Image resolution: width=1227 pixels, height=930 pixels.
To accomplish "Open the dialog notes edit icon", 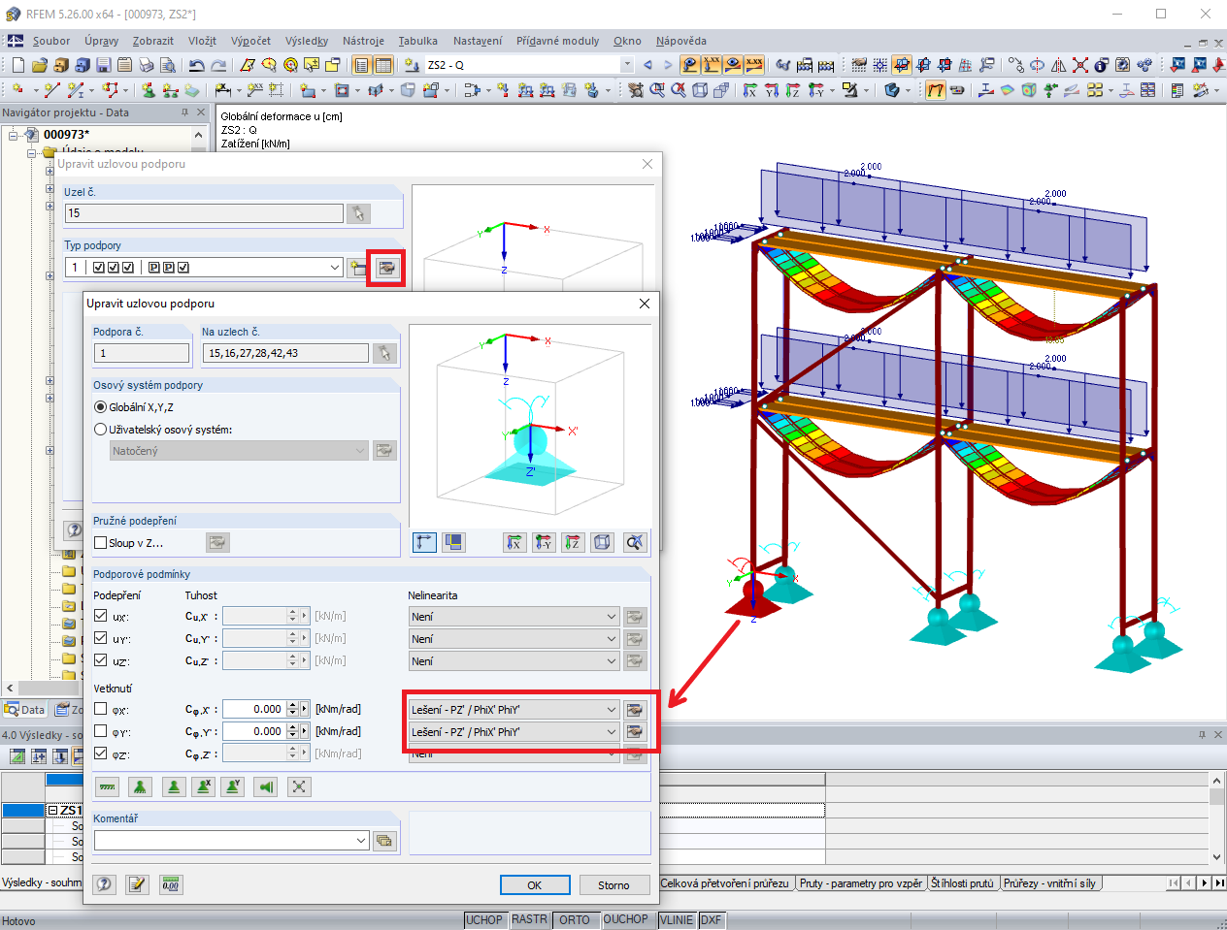I will pyautogui.click(x=137, y=884).
